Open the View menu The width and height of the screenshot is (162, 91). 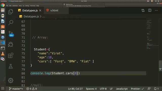pos(20,6)
